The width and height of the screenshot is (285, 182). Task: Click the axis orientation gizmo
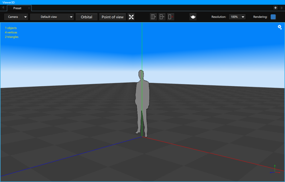click(275, 169)
